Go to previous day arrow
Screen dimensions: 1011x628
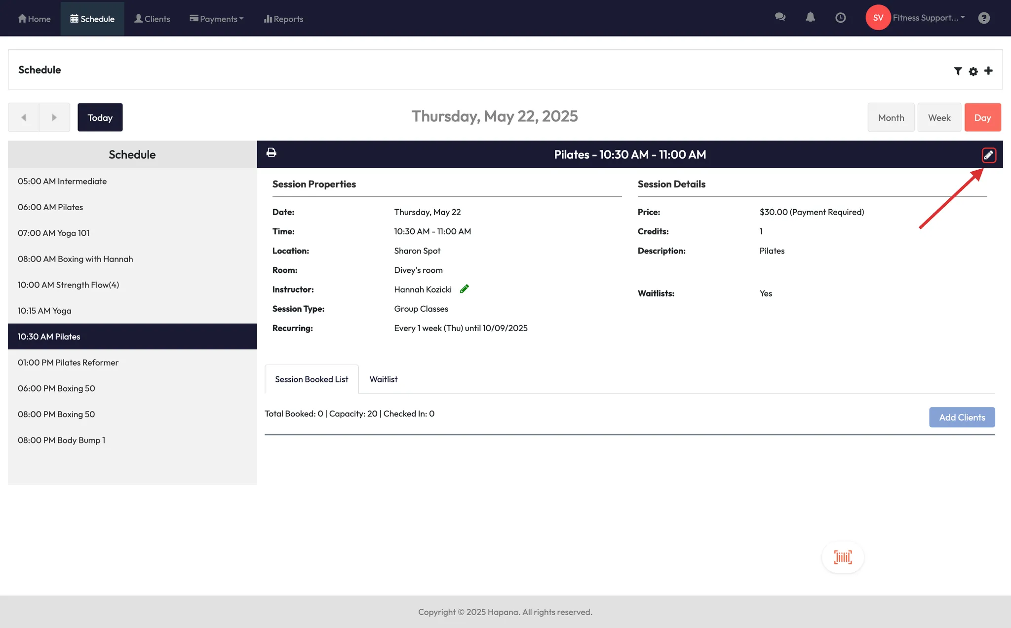pyautogui.click(x=23, y=117)
